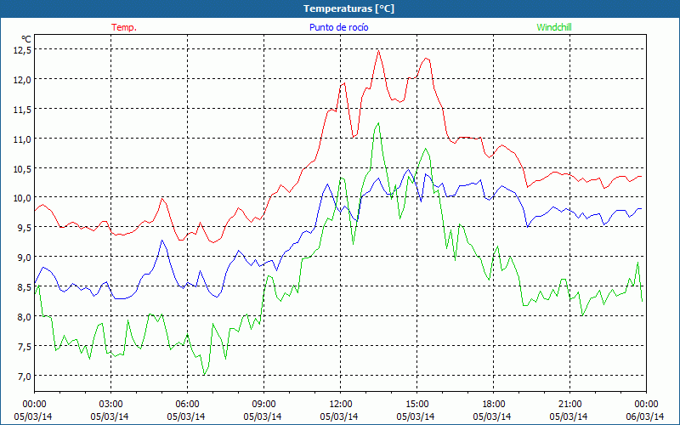Click the 09:00 time axis label
680x425 pixels.
point(263,405)
